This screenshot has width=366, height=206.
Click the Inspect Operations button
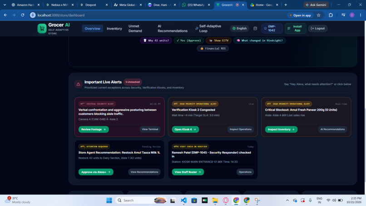click(240, 129)
